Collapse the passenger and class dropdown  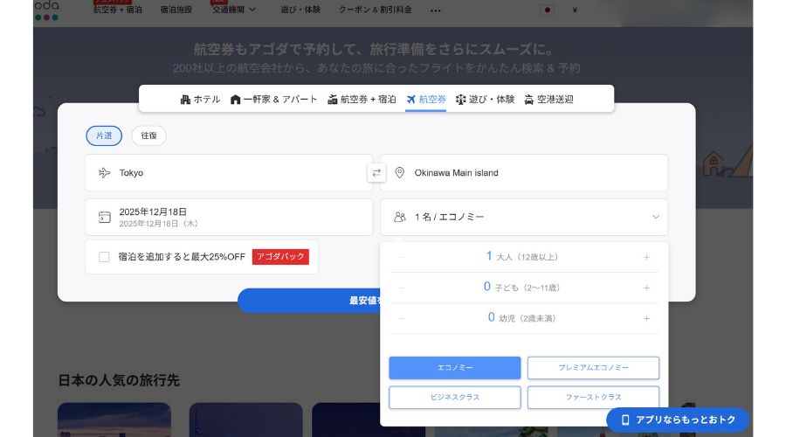(x=656, y=217)
